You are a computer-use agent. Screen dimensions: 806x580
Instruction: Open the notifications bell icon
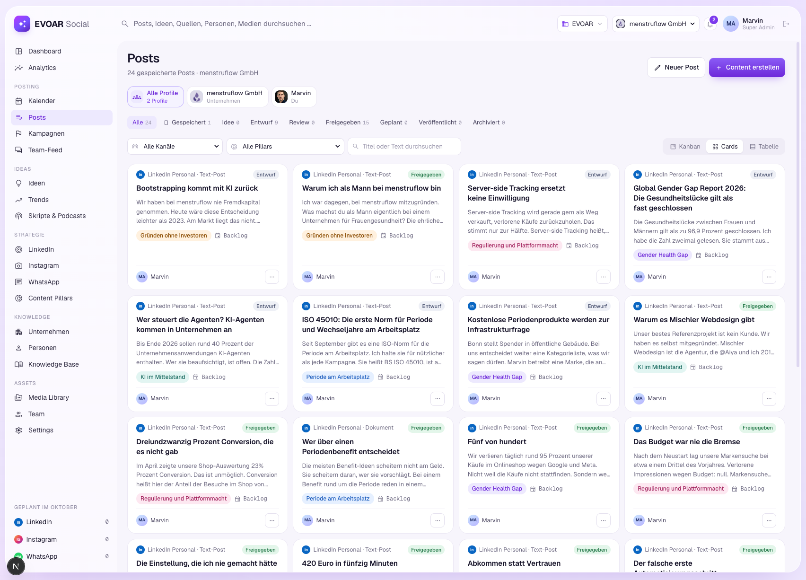pyautogui.click(x=710, y=24)
